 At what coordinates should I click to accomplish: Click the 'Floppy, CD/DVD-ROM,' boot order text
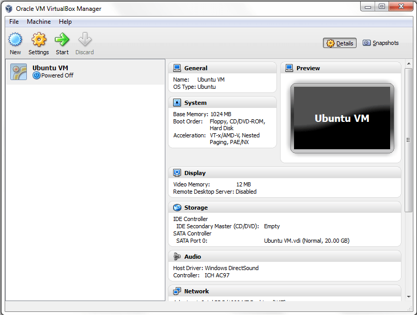point(238,121)
